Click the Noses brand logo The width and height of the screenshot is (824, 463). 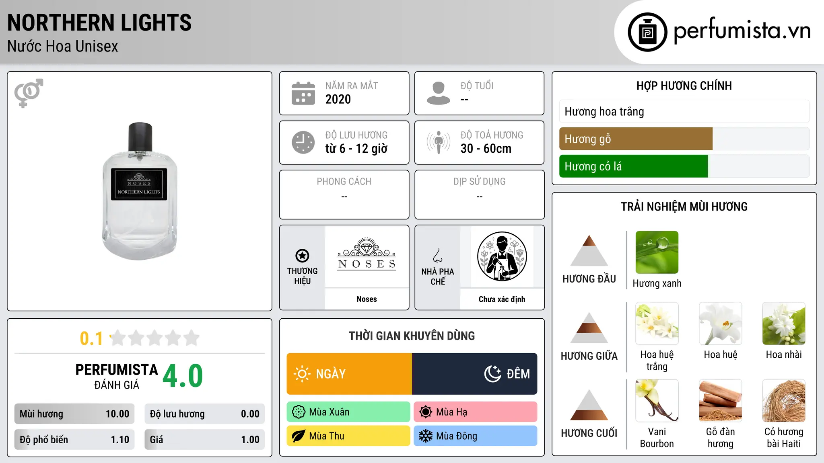point(367,254)
